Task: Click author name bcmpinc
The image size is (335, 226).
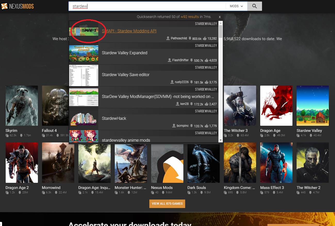Action: click(183, 126)
